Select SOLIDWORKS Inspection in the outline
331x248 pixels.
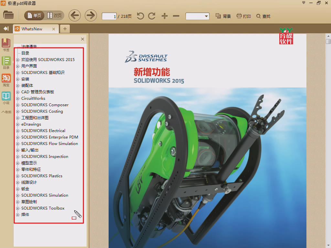pos(45,157)
